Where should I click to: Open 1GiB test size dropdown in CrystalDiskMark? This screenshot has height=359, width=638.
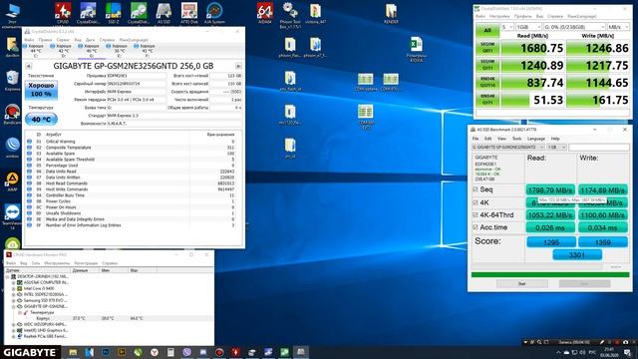point(528,27)
